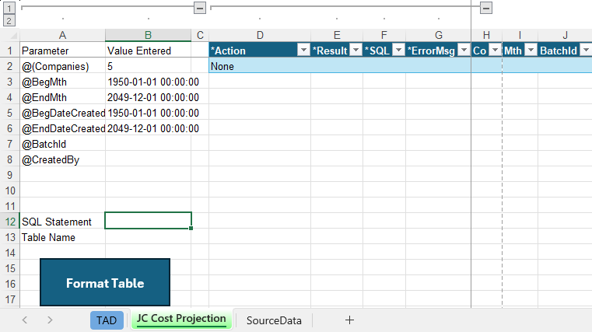This screenshot has height=332, width=592.
Task: Click the SQL Statement value cell B12
Action: (x=148, y=221)
